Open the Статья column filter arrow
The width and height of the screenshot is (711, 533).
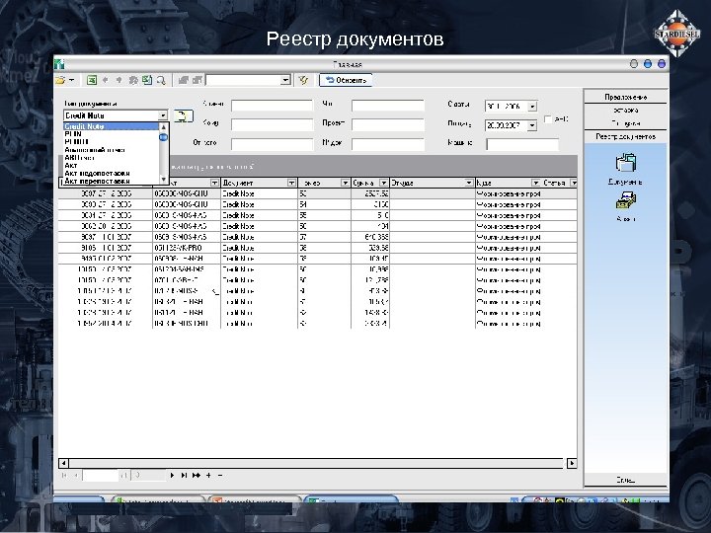tap(573, 183)
